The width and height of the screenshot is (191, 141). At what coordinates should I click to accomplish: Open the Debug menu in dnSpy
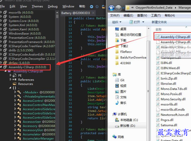pos(53,6)
